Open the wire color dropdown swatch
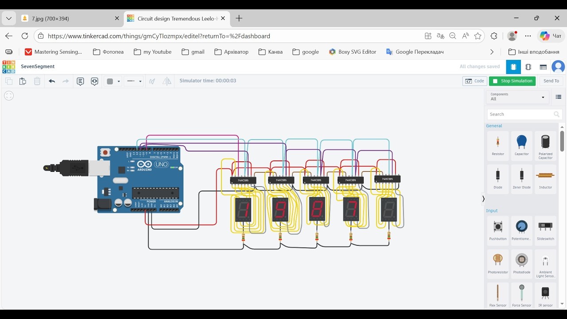Image resolution: width=567 pixels, height=319 pixels. point(113,81)
